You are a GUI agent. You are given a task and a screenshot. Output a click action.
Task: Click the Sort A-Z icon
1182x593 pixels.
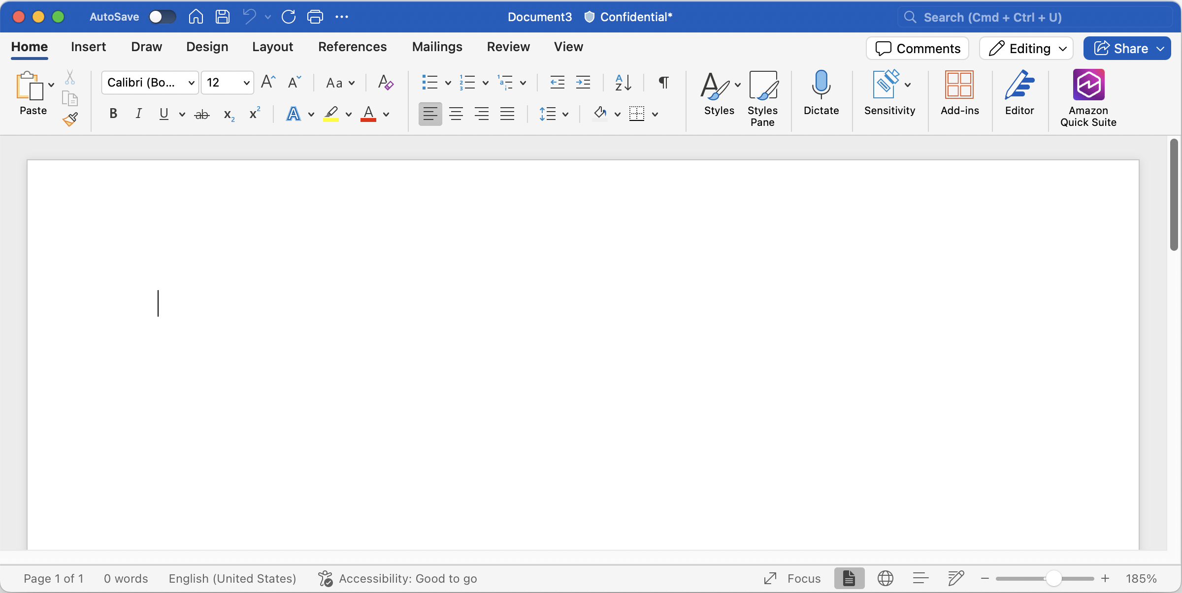pyautogui.click(x=623, y=83)
